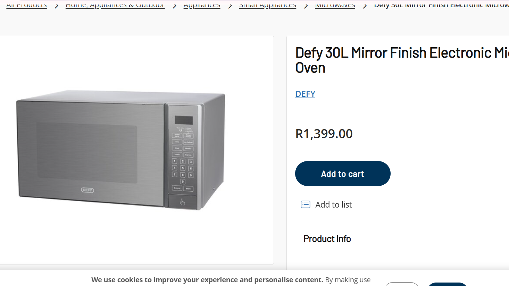Click the white outlined cookie banner button
509x286 pixels.
coord(402,284)
